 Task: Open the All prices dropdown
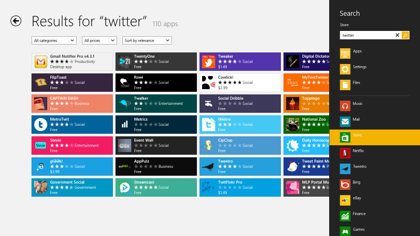[99, 40]
